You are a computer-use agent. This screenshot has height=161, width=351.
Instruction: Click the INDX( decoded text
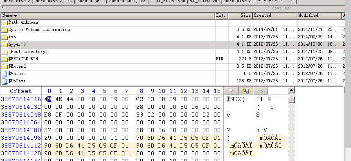click(x=236, y=99)
